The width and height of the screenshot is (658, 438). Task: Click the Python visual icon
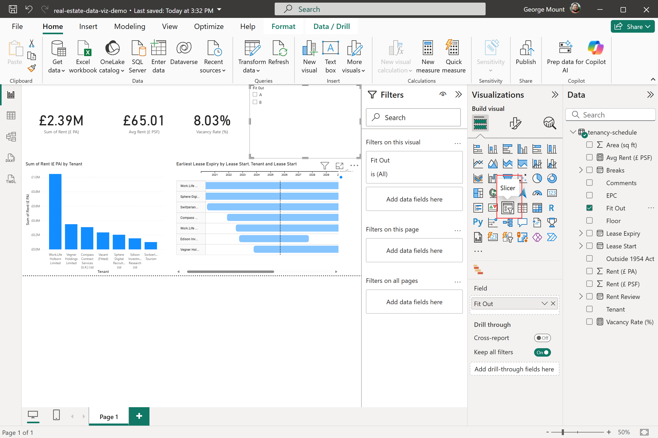(478, 222)
